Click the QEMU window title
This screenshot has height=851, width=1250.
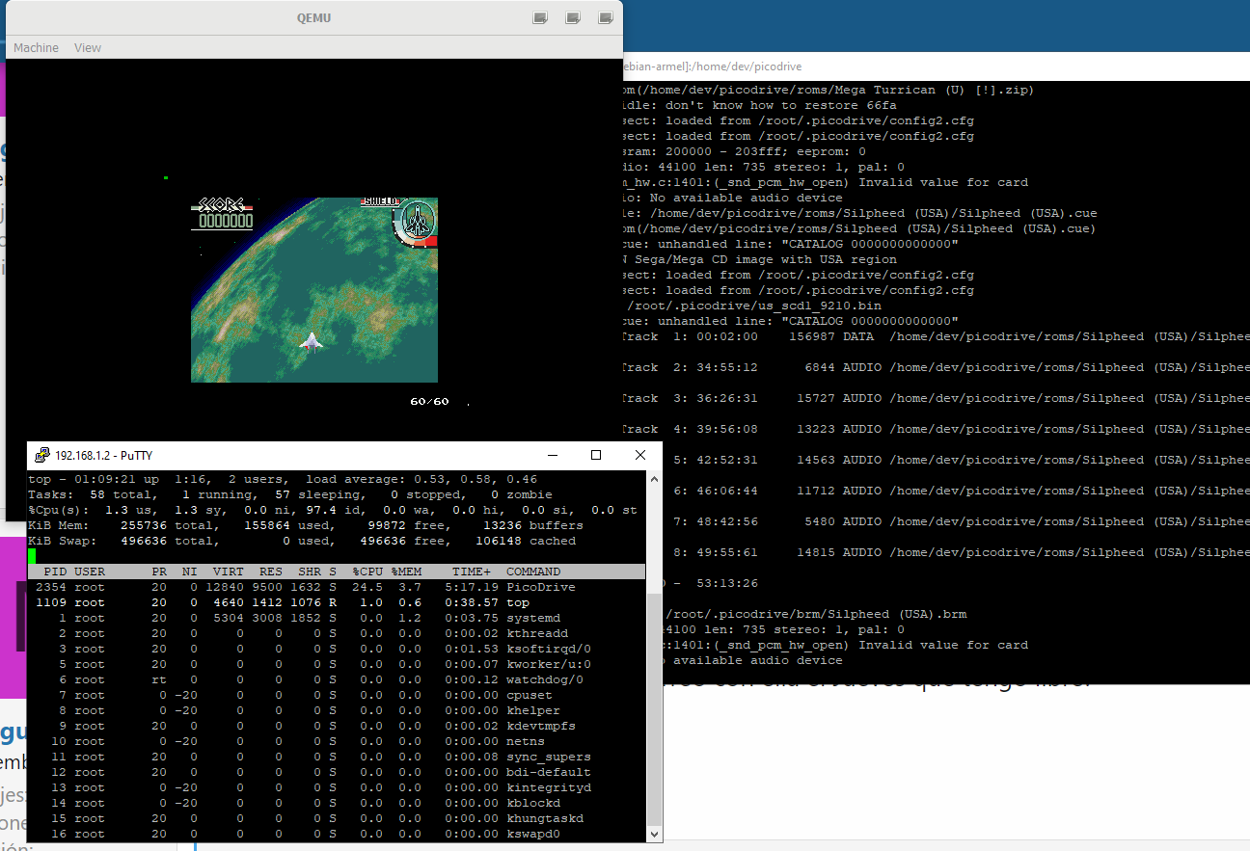tap(313, 18)
